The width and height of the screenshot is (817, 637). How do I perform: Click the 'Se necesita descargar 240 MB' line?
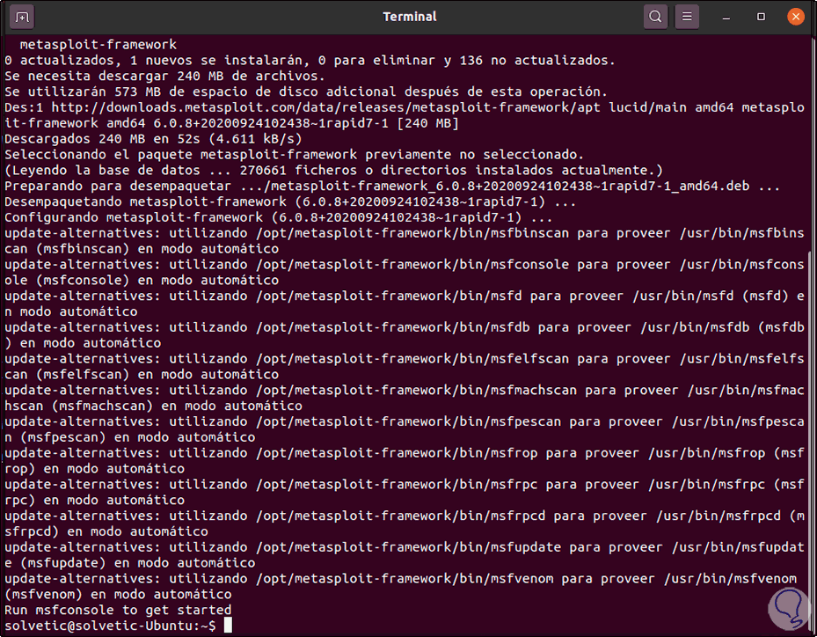pos(164,77)
